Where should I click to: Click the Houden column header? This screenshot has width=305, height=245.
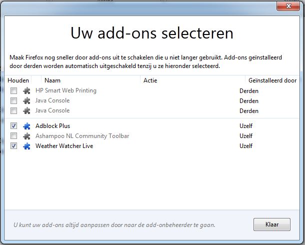tap(18, 80)
